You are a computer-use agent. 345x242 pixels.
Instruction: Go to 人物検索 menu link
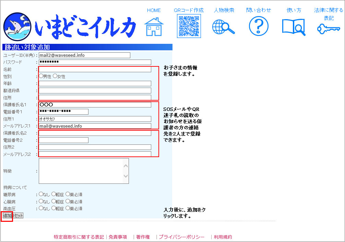(224, 10)
